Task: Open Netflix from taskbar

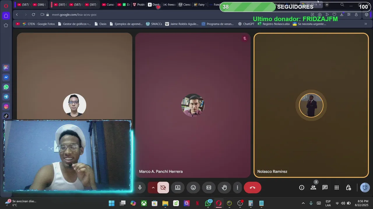Action: 197,203
